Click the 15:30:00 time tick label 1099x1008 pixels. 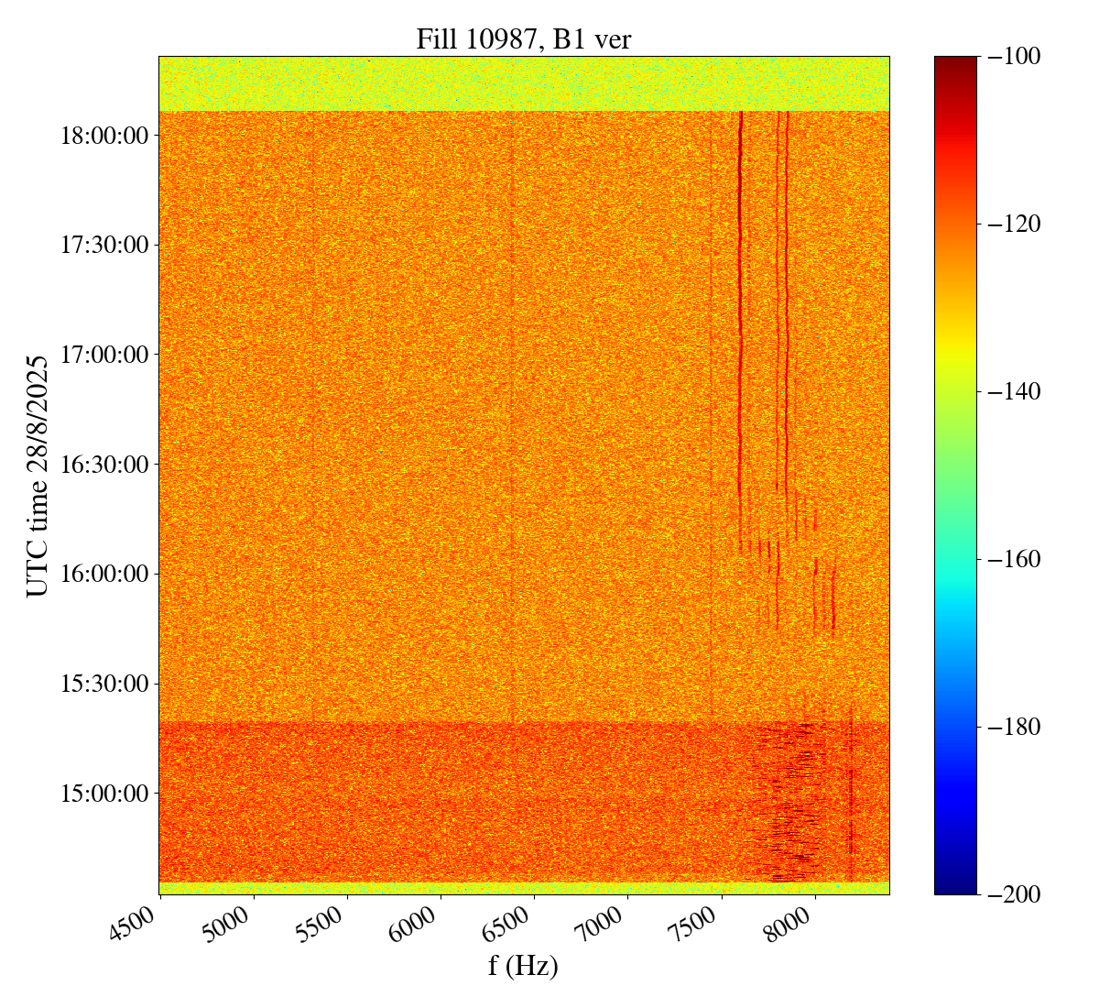tap(103, 684)
